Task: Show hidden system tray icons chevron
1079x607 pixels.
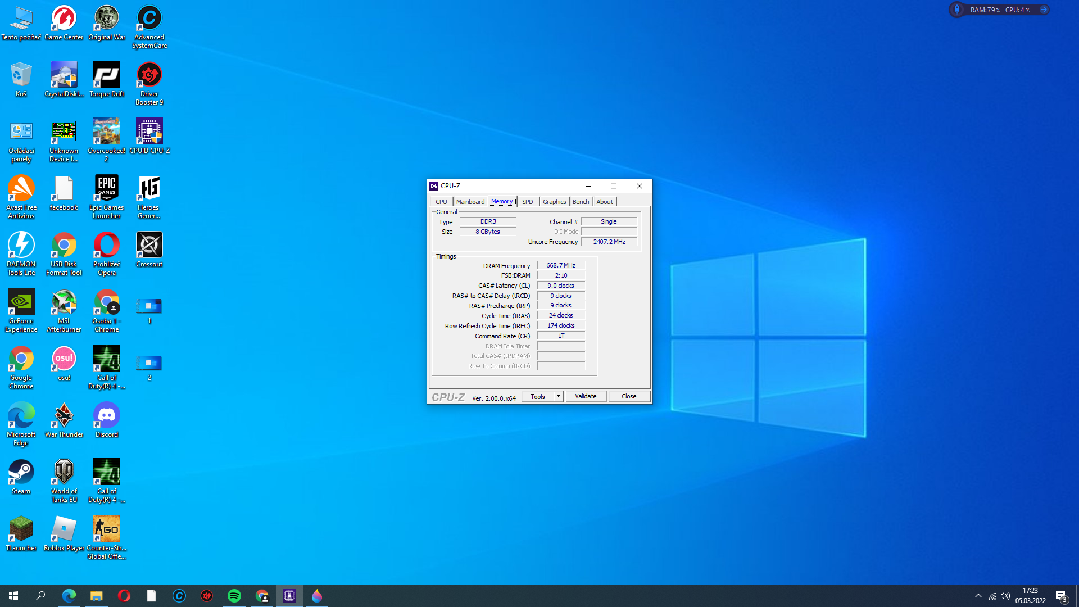Action: [978, 596]
